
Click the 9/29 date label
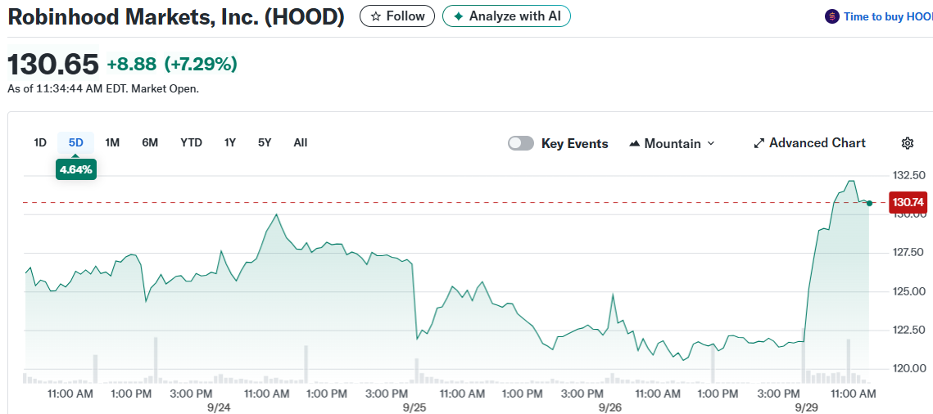[806, 407]
